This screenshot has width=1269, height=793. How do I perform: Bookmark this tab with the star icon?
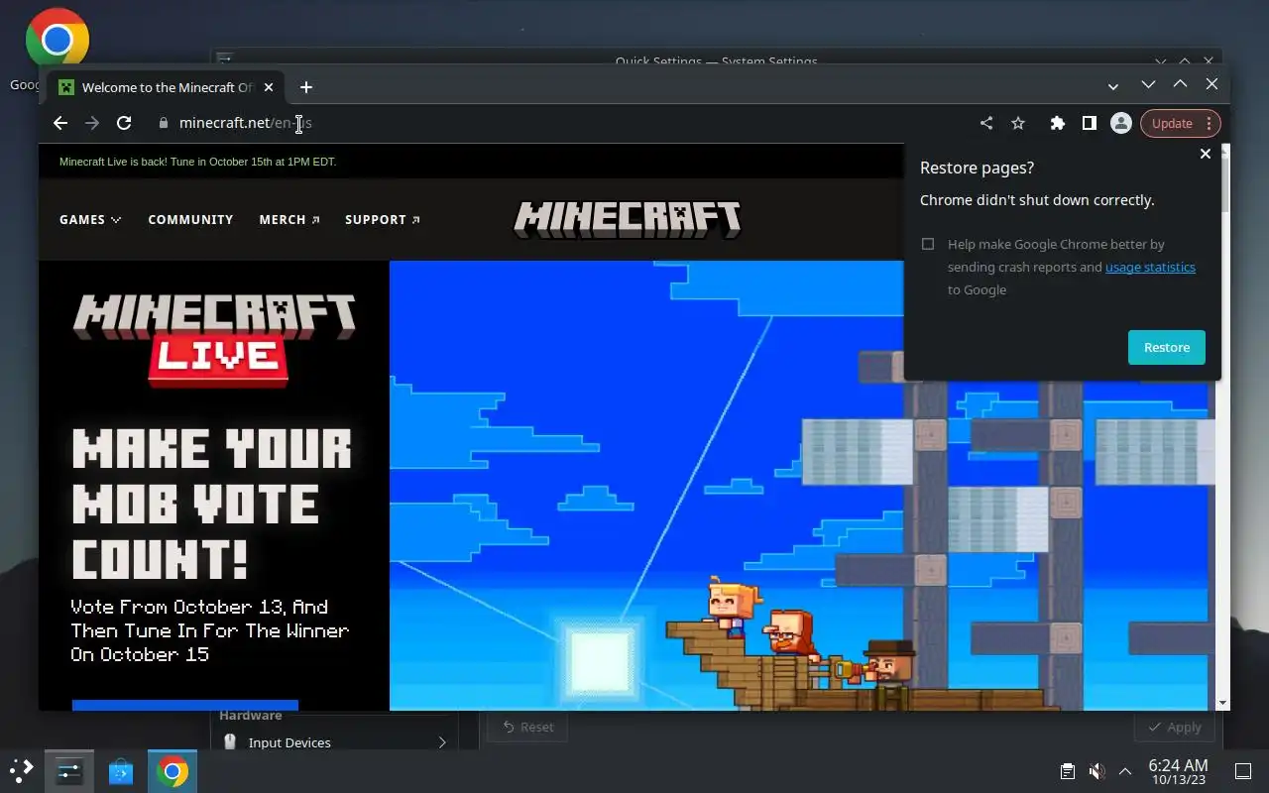pyautogui.click(x=1018, y=123)
